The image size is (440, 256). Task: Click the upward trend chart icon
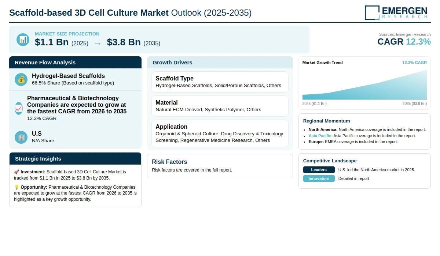click(x=19, y=108)
